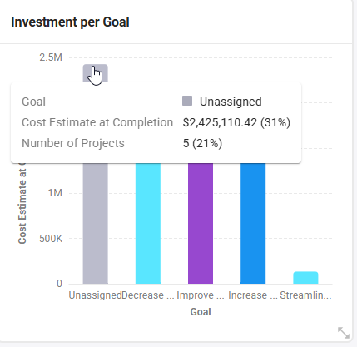Click the Streamlin... axis label
357x347 pixels.
click(305, 295)
